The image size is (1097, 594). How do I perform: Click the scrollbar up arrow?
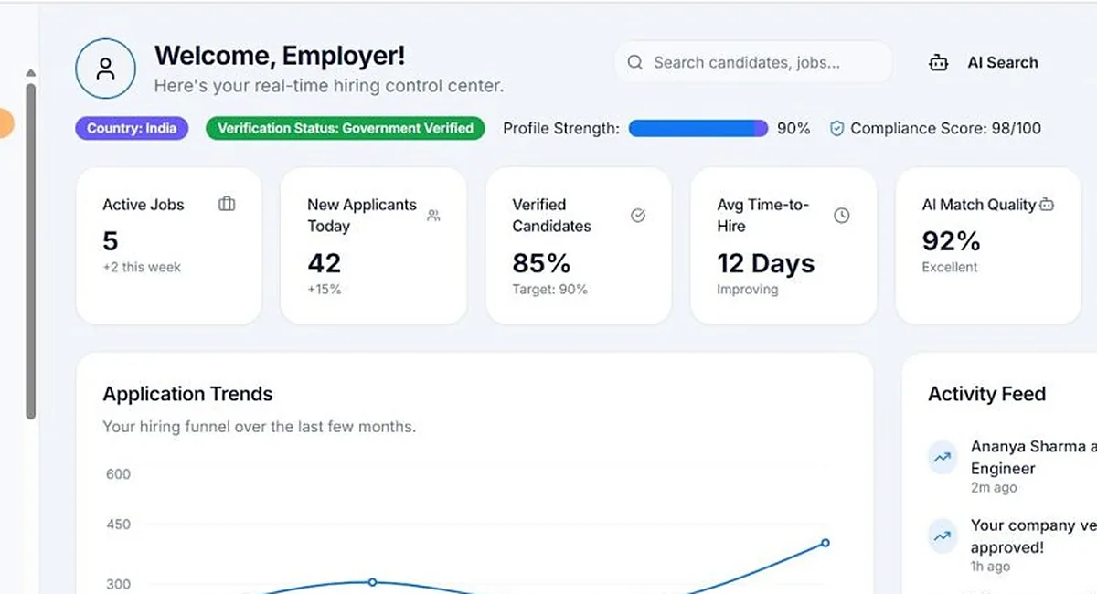tap(31, 72)
